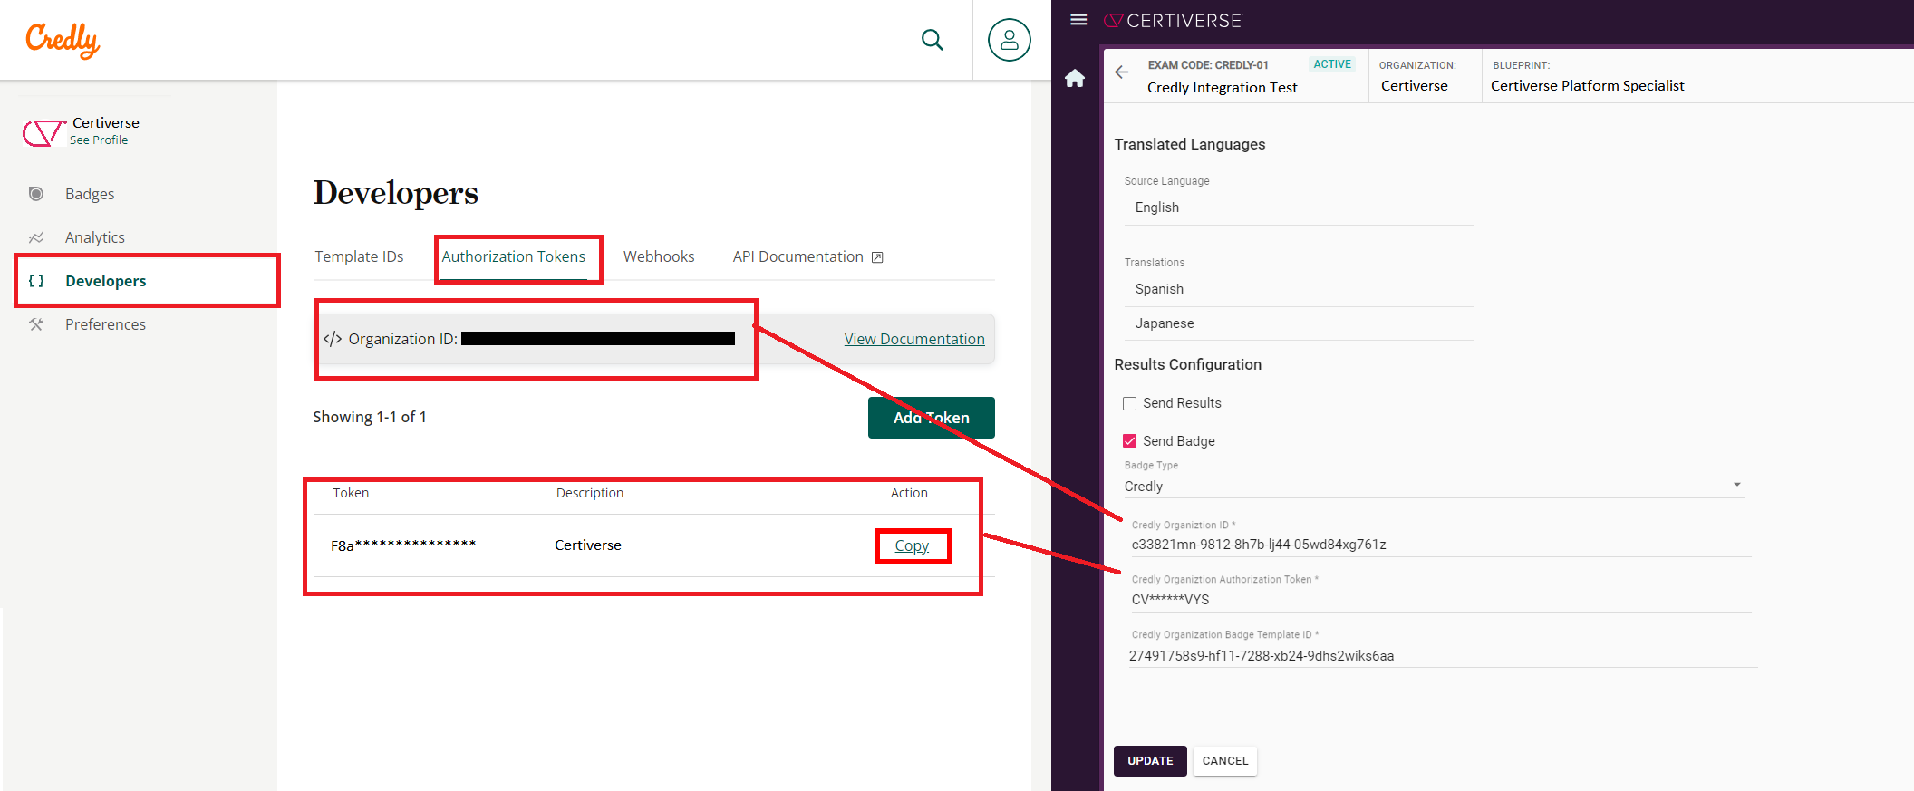Click the code icon beside Organization ID
Viewport: 1914px width, 791px height.
point(333,339)
